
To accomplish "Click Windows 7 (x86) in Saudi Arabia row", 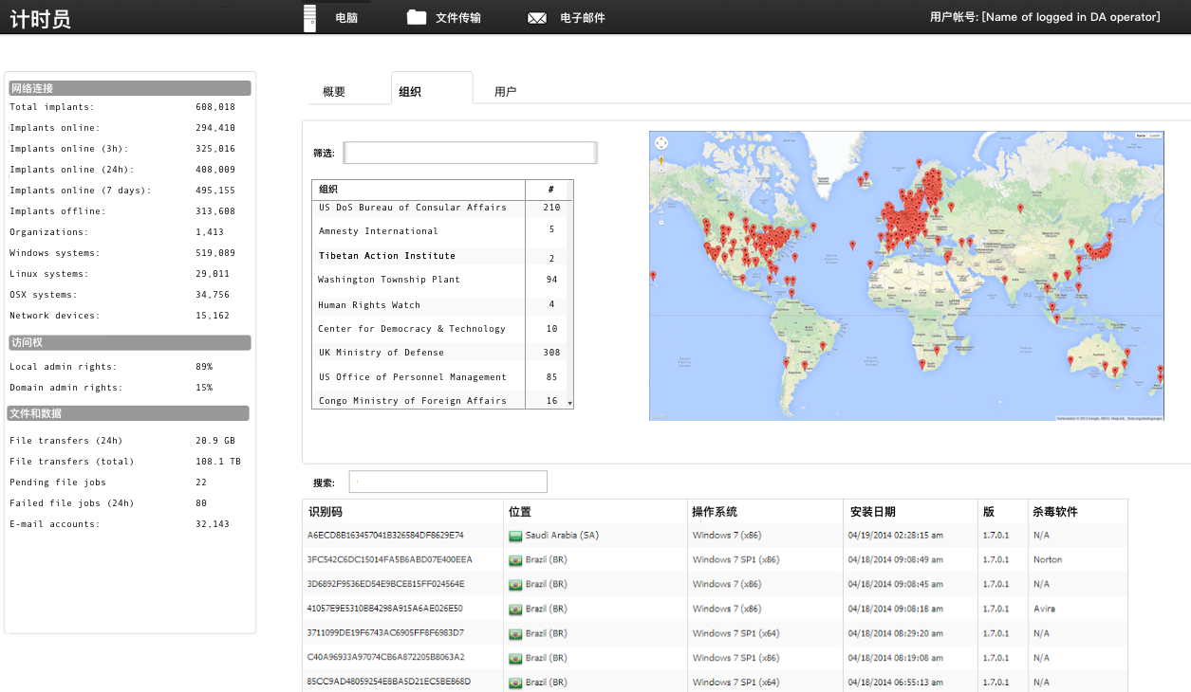I will tap(727, 536).
